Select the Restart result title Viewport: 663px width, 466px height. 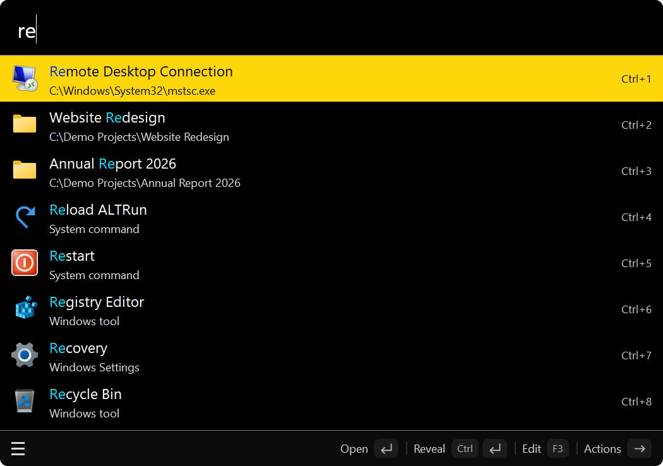click(72, 256)
